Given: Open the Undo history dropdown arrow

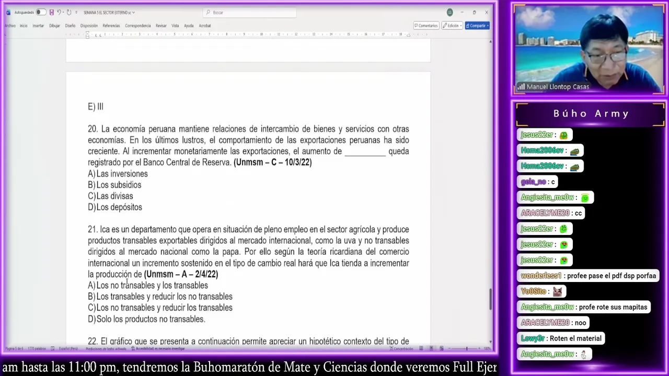Looking at the screenshot, I should coord(63,12).
